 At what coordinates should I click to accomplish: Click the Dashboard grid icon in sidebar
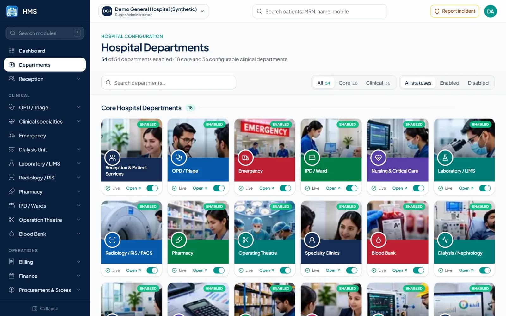tap(12, 51)
